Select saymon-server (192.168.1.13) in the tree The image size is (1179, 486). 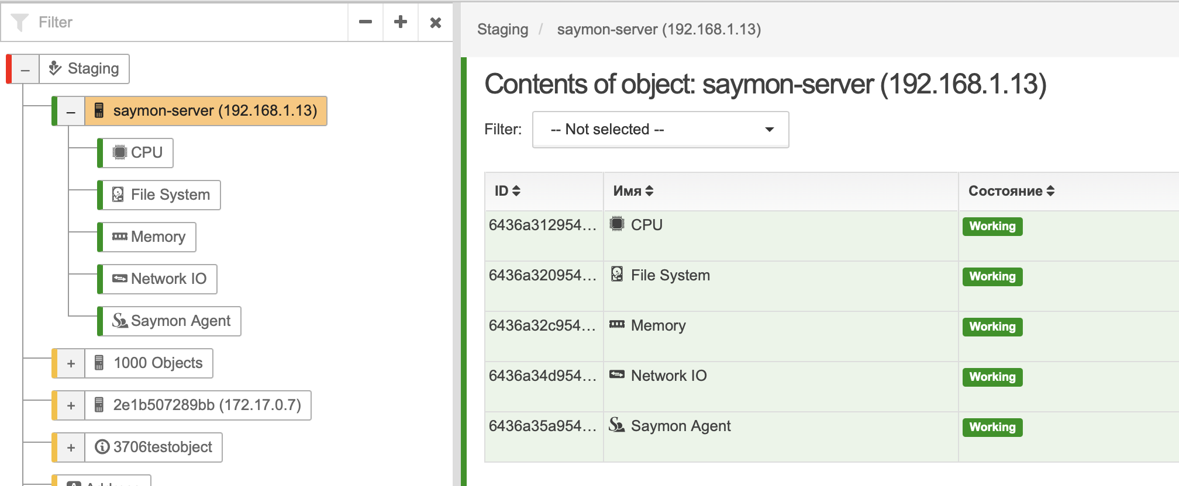[x=206, y=111]
